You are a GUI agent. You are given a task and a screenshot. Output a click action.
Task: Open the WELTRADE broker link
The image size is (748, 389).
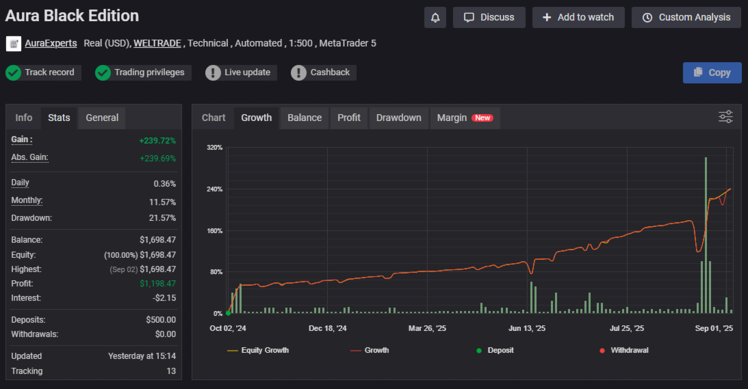click(x=157, y=43)
